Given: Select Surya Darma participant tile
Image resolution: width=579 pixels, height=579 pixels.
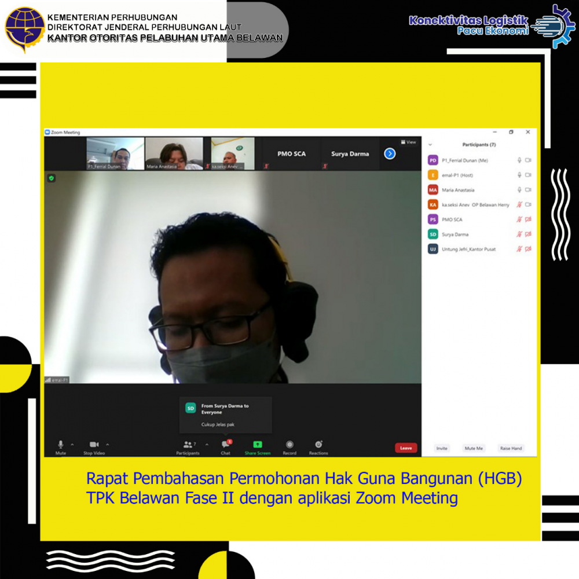Looking at the screenshot, I should [x=350, y=153].
